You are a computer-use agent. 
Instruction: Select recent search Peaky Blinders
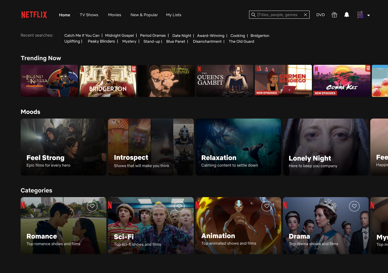[x=101, y=41]
